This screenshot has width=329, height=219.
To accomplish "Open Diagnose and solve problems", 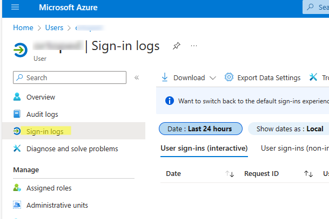I will 73,149.
